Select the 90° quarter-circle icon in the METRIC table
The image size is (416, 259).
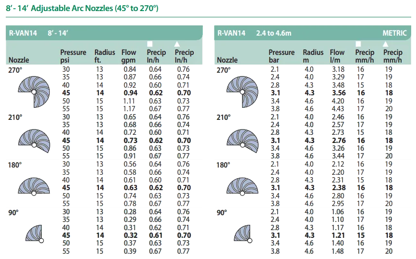(x=243, y=233)
